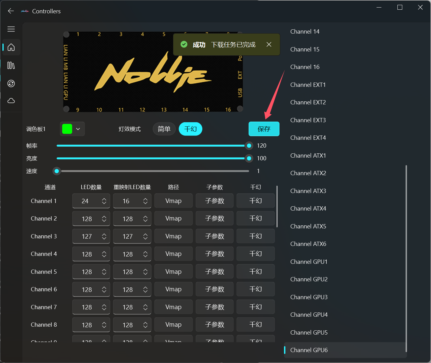Image resolution: width=431 pixels, height=363 pixels.
Task: Click 千幻 button for Channel 3
Action: coord(256,236)
